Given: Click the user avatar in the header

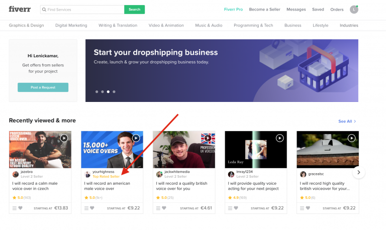Looking at the screenshot, I should 354,10.
